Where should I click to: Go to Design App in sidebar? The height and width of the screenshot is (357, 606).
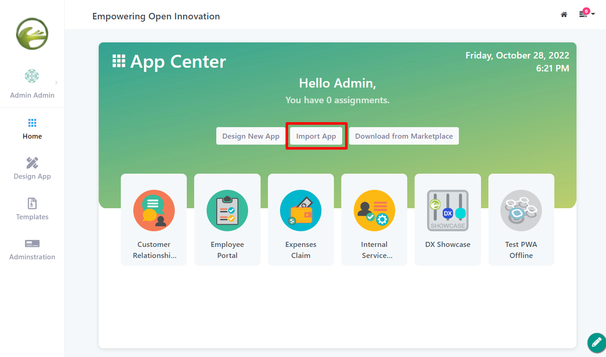[x=32, y=169]
